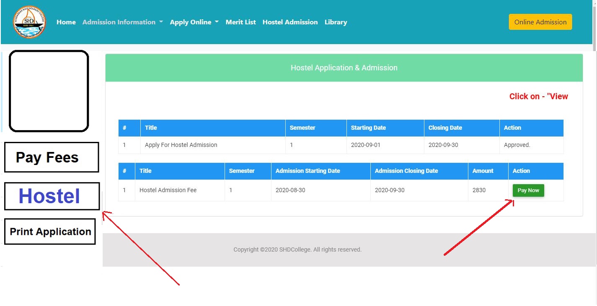Open the Merit List page

tap(240, 22)
